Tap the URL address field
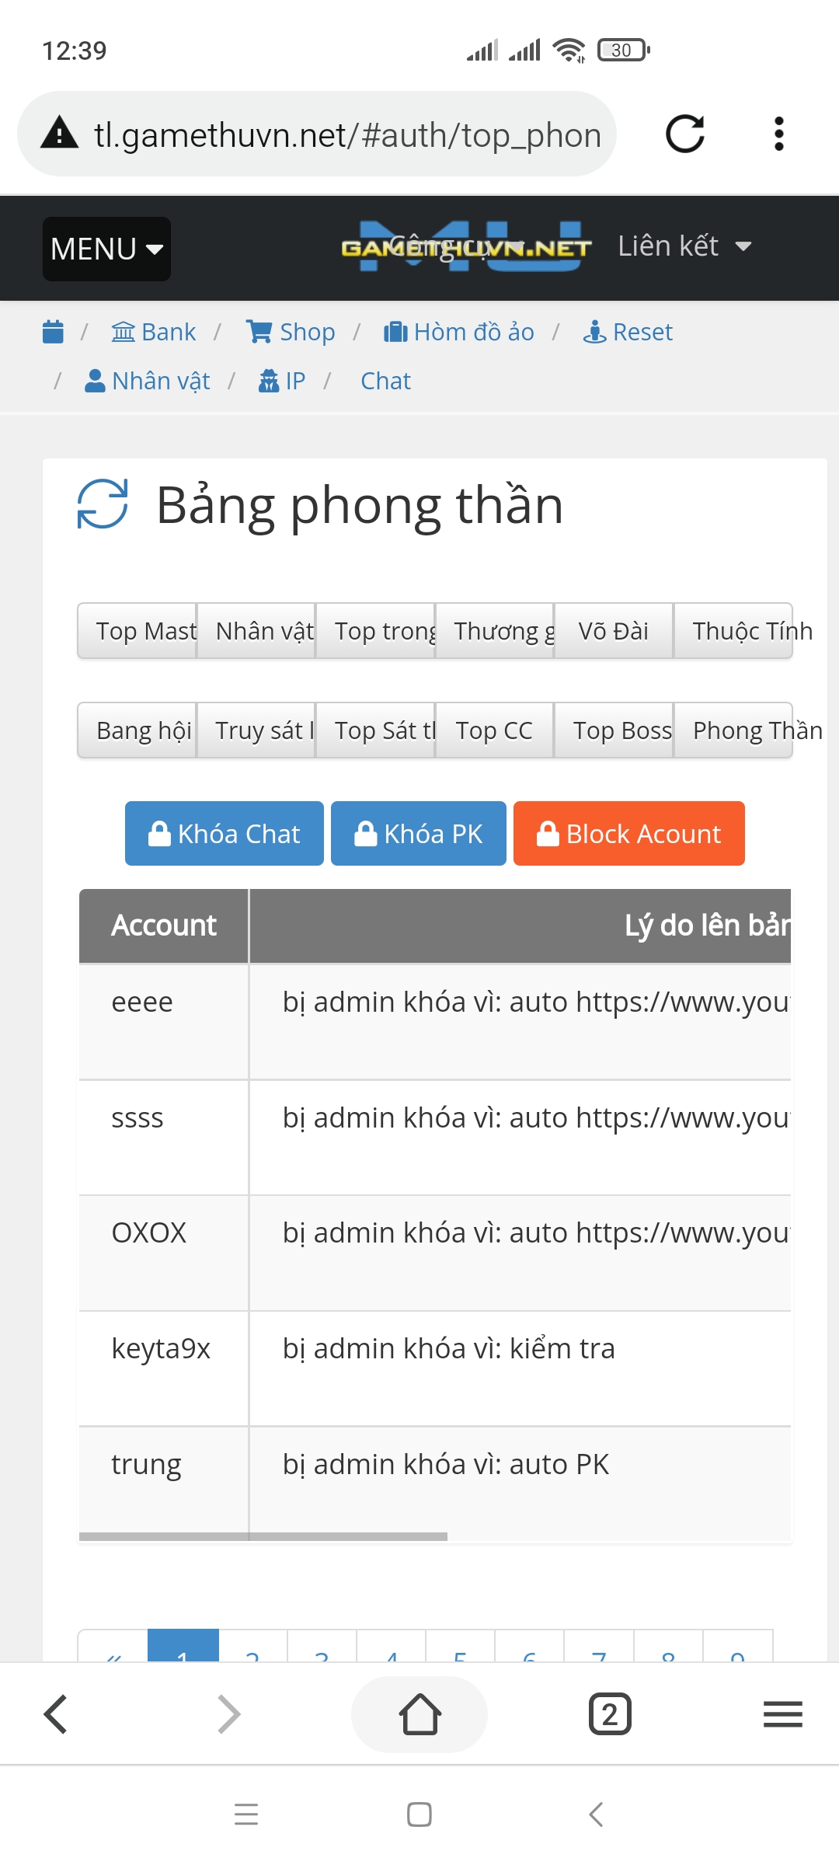Image resolution: width=839 pixels, height=1865 pixels. [x=347, y=134]
